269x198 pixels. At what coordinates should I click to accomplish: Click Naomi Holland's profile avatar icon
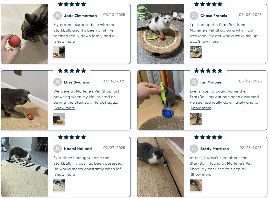58,149
